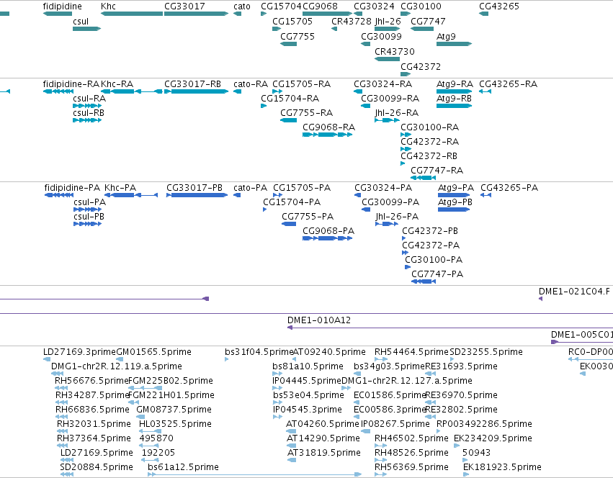Select the AT31819.5prime EST glyph

[x=292, y=460]
